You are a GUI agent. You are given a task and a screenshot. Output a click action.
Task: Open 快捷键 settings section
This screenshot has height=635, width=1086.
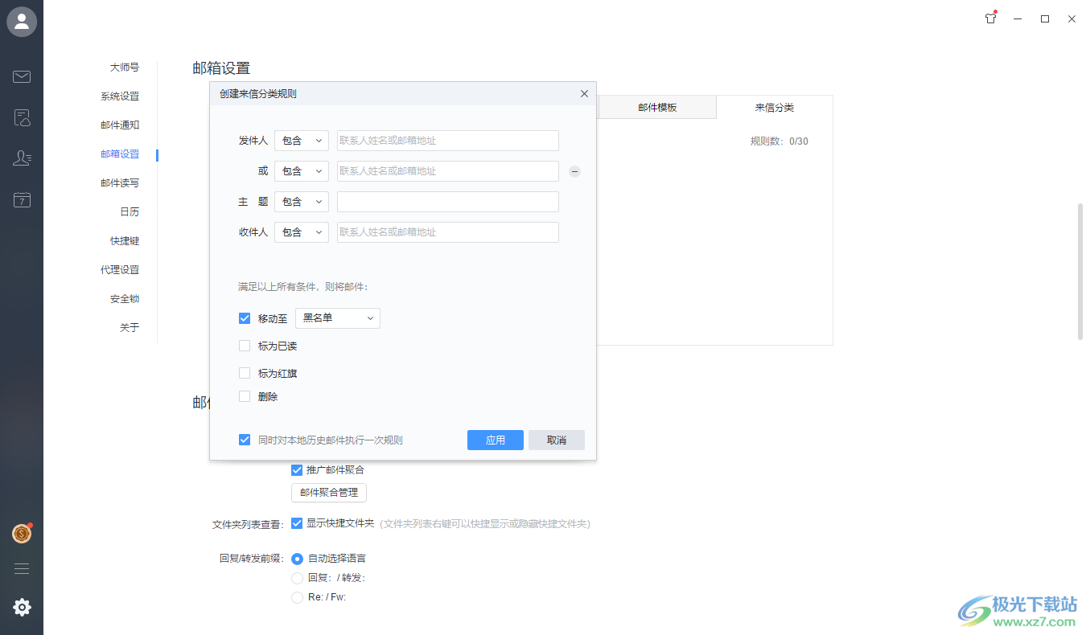[x=125, y=241]
